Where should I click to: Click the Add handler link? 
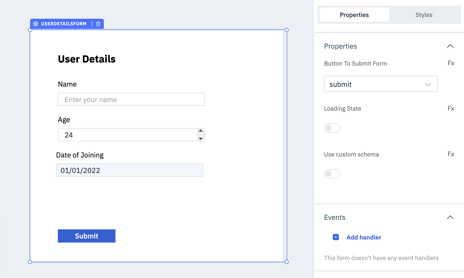point(364,237)
